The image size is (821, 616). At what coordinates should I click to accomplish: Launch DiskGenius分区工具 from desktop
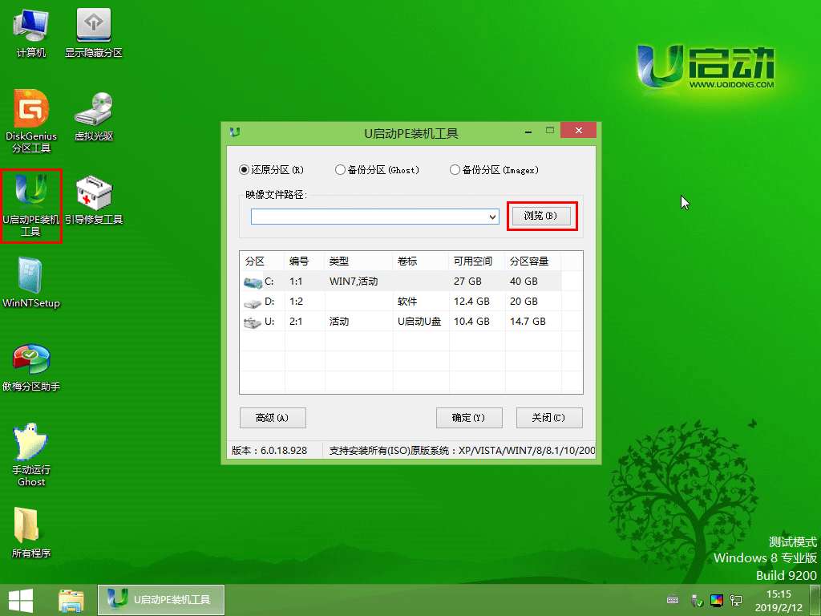pyautogui.click(x=31, y=121)
